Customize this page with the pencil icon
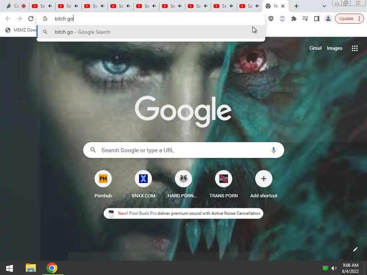The height and width of the screenshot is (275, 367). (x=355, y=249)
